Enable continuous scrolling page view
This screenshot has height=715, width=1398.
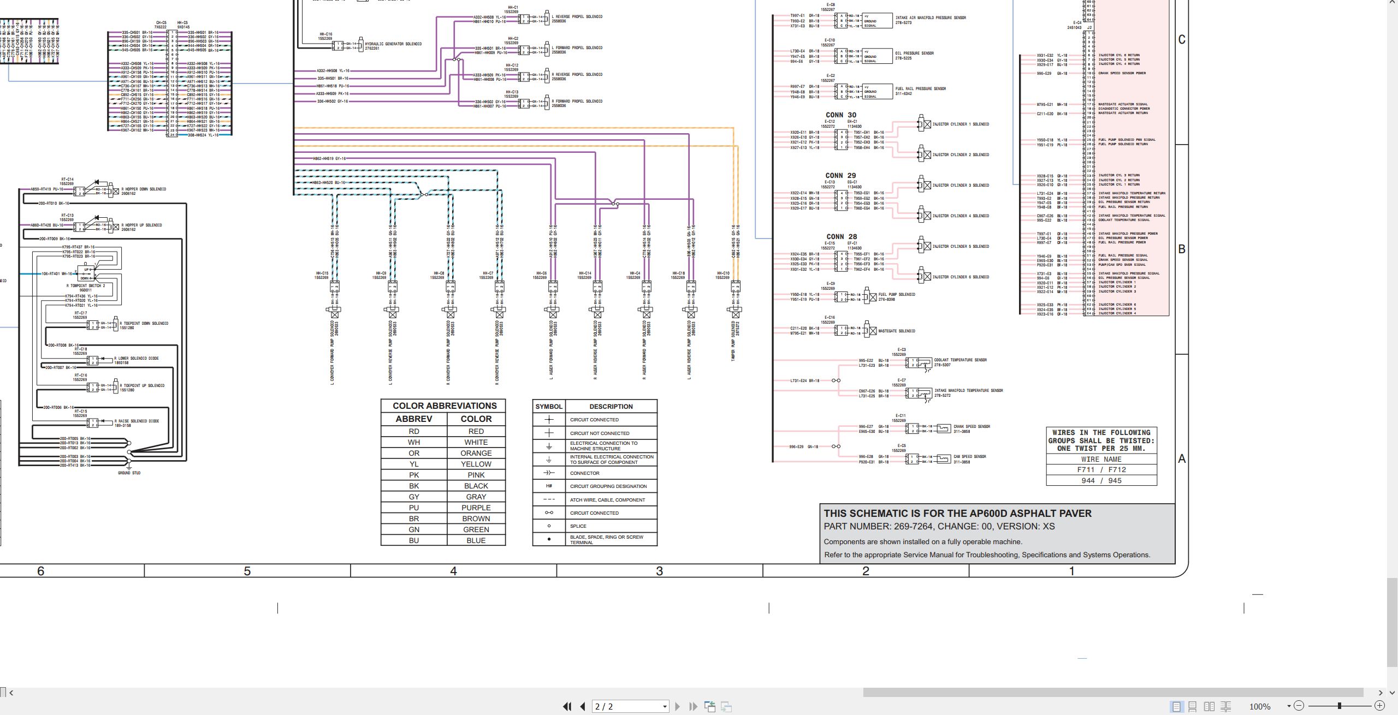click(1193, 706)
